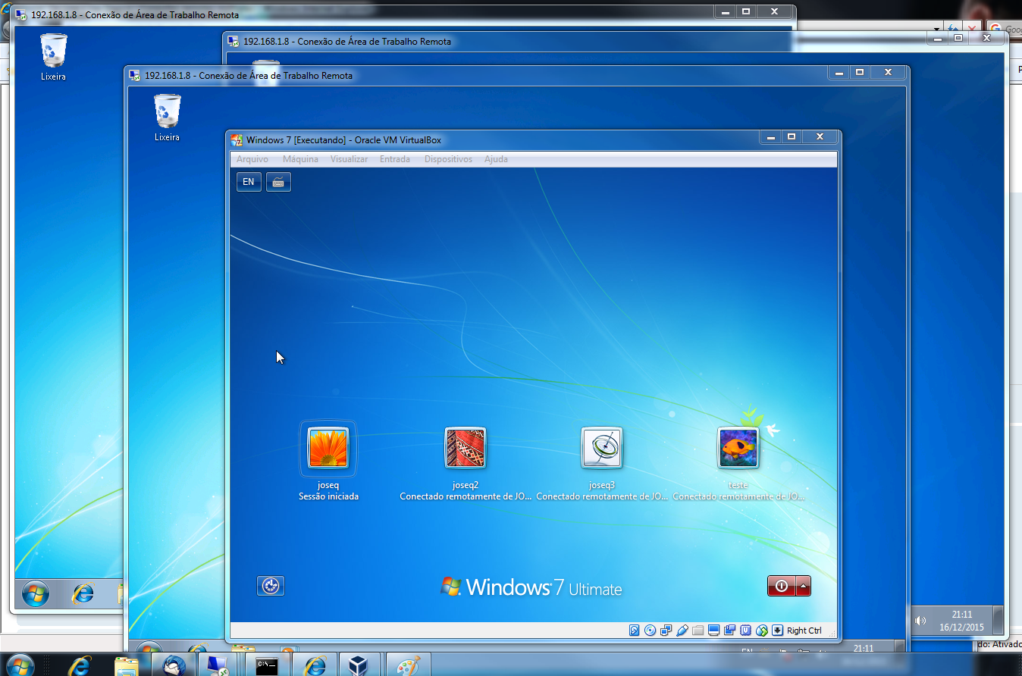The image size is (1022, 676).
Task: Click the mouse integration icon in VirtualBox status bar
Action: tap(762, 631)
